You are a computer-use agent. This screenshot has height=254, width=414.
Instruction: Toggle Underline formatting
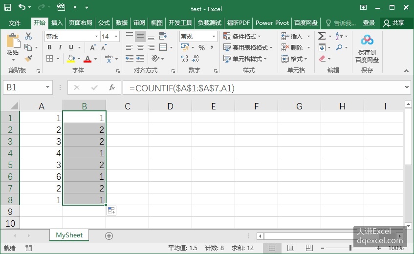71,47
